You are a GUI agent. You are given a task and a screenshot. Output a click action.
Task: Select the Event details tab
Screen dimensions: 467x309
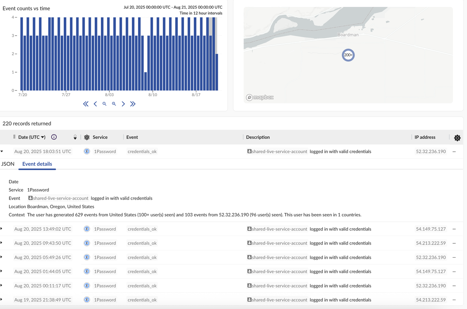(37, 164)
